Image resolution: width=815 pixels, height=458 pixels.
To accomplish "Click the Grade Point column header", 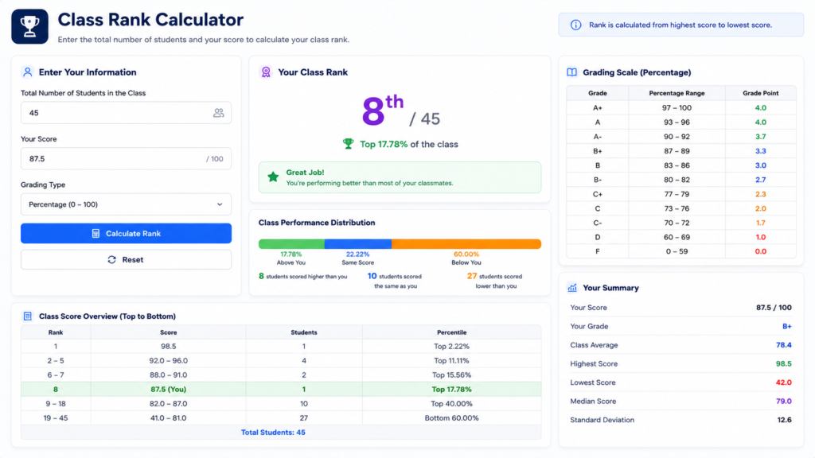I will [x=760, y=94].
